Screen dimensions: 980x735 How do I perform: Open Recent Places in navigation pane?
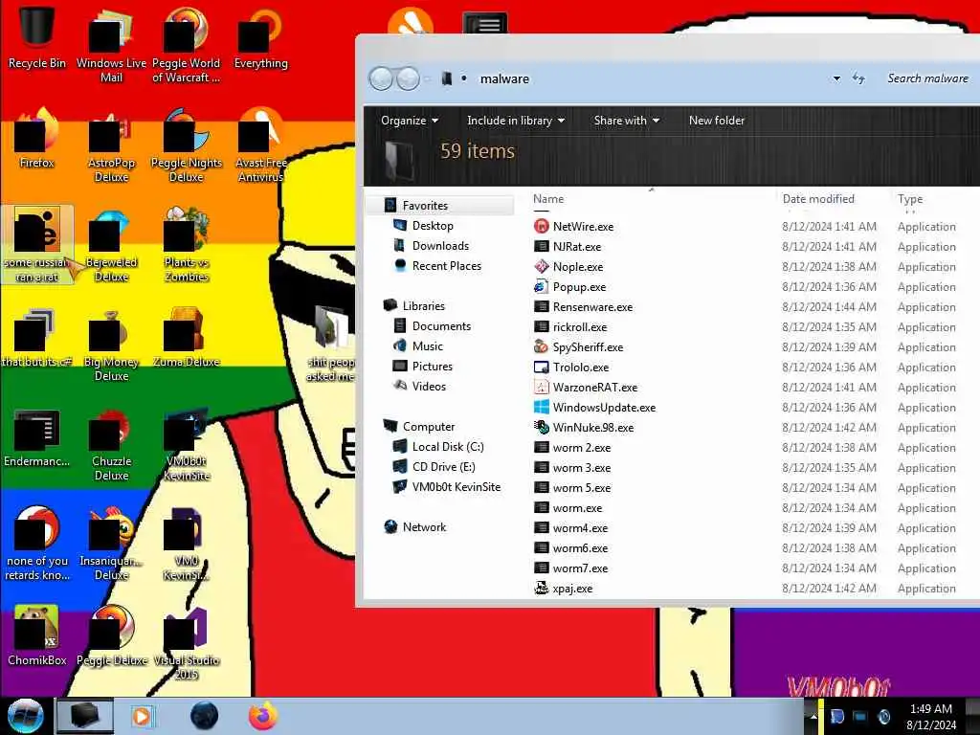446,266
